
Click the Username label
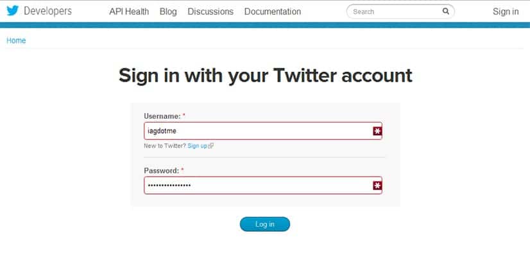point(162,116)
